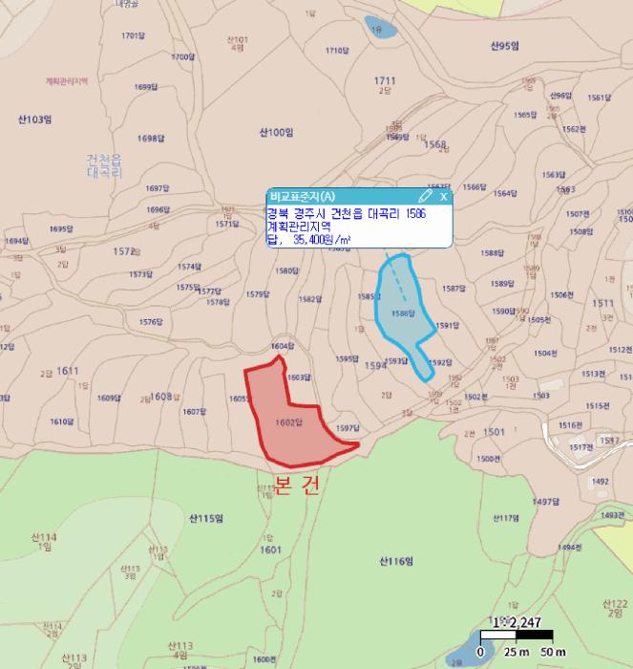This screenshot has width=633, height=669.
Task: Click forest parcel 산103임
Action: tap(35, 119)
